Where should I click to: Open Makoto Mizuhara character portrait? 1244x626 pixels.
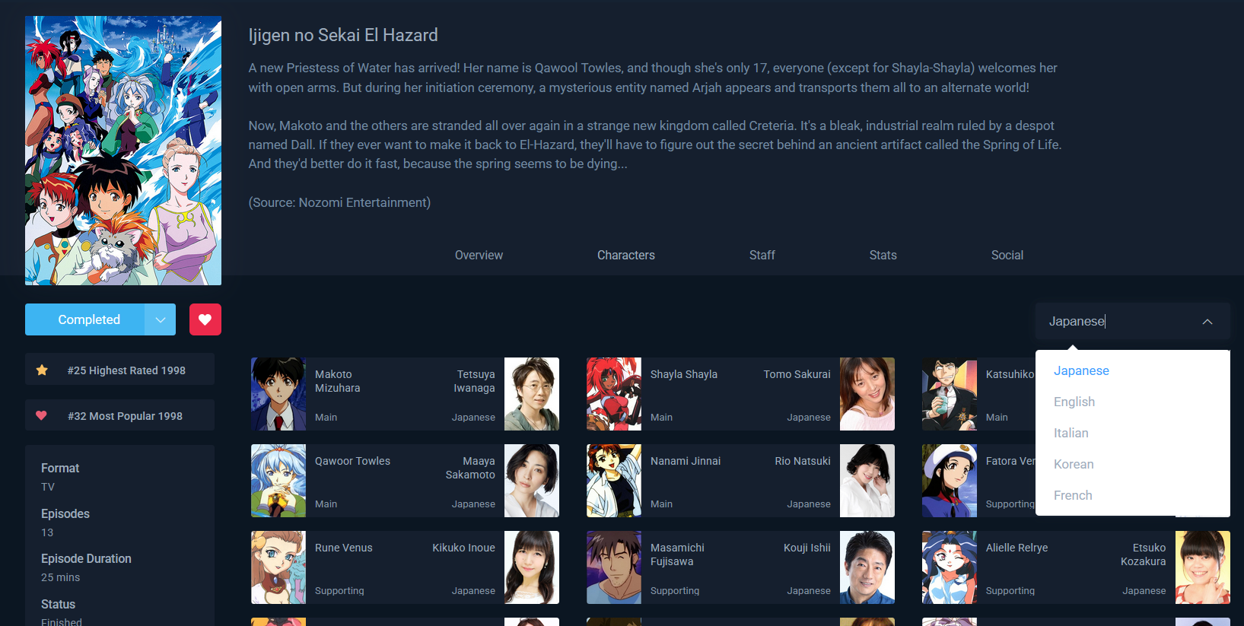point(278,394)
